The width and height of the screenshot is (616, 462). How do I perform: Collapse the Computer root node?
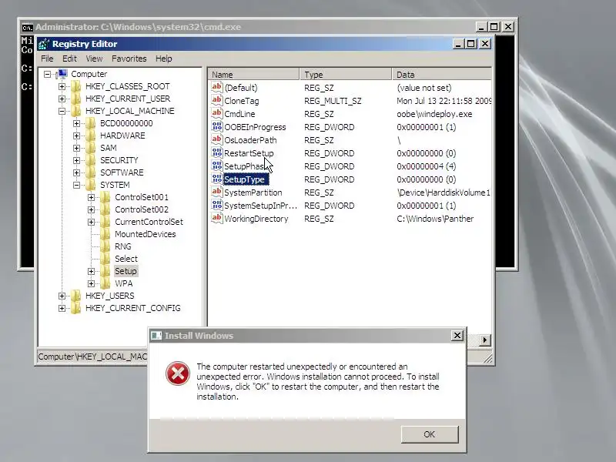pos(48,74)
